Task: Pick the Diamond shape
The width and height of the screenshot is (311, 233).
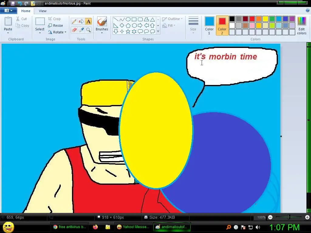Action: click(122, 25)
